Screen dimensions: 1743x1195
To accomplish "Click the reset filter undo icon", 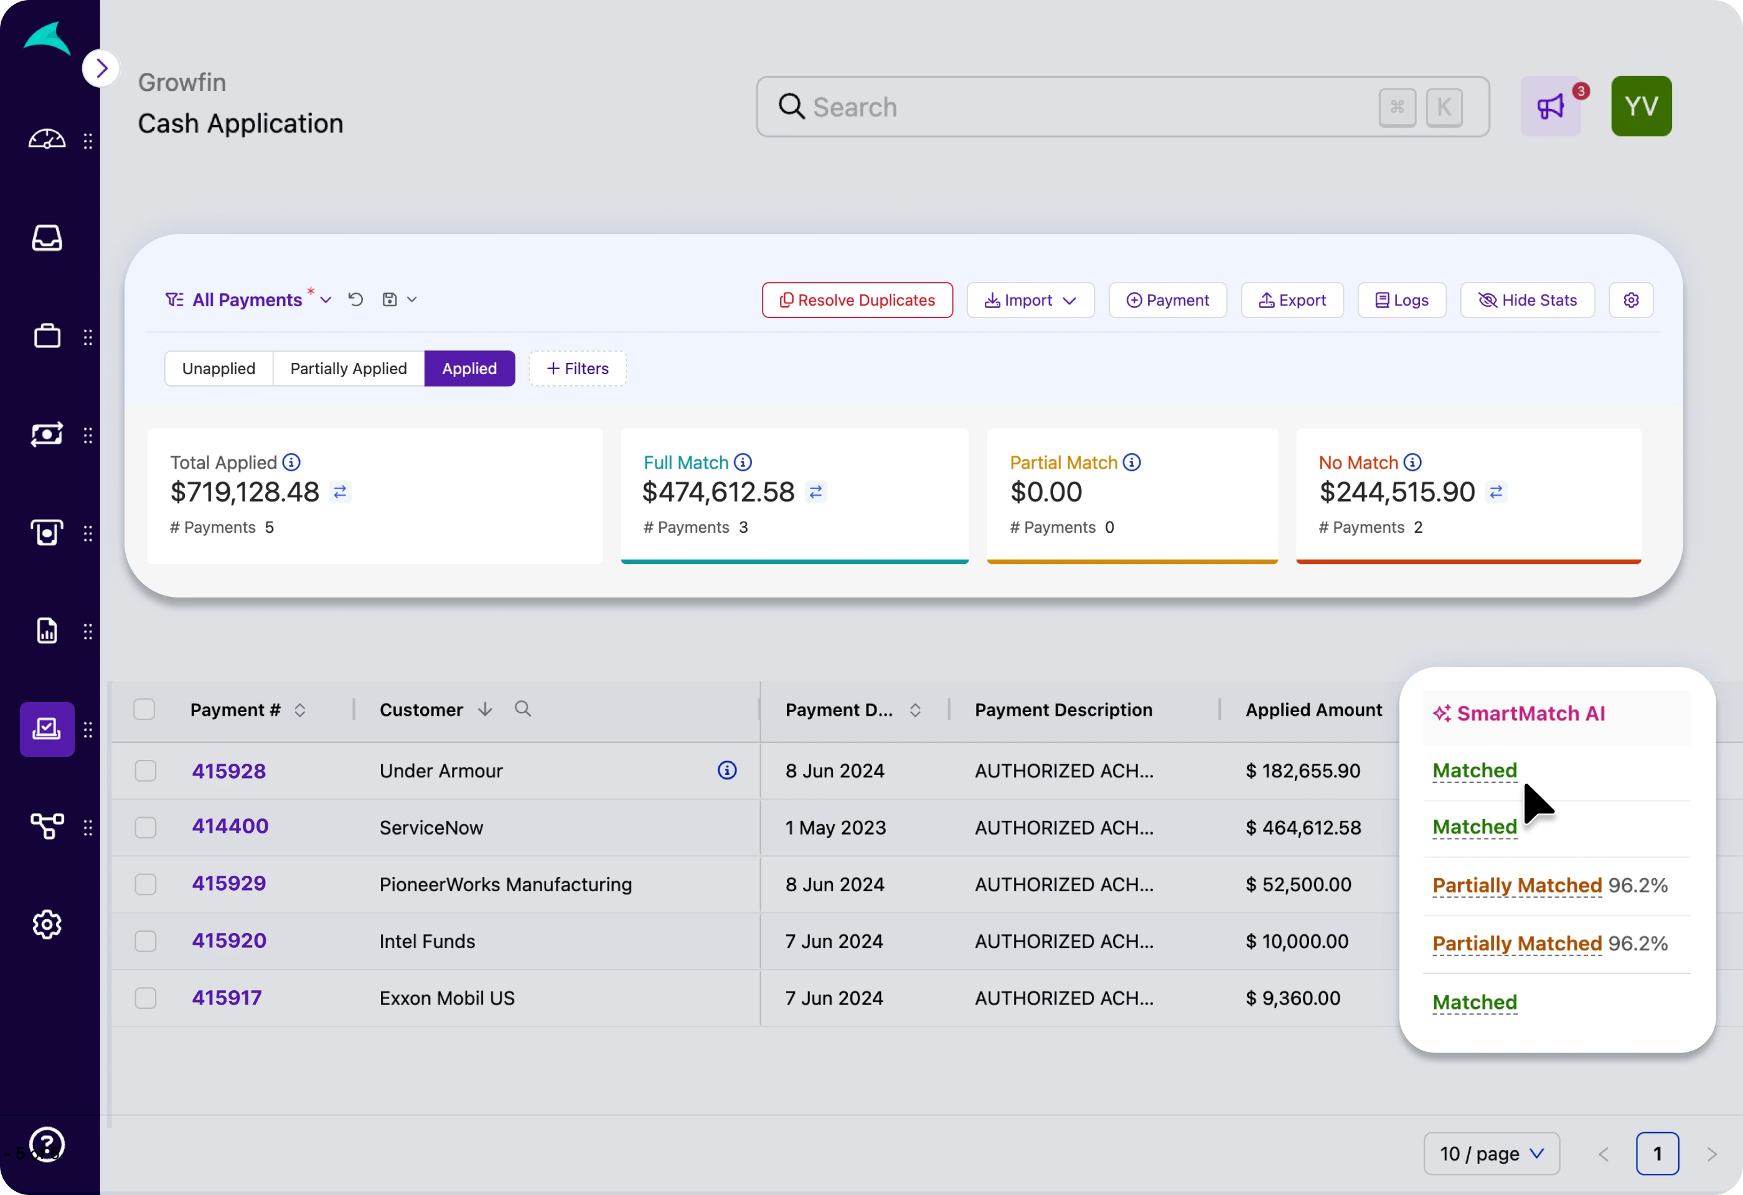I will pyautogui.click(x=355, y=300).
